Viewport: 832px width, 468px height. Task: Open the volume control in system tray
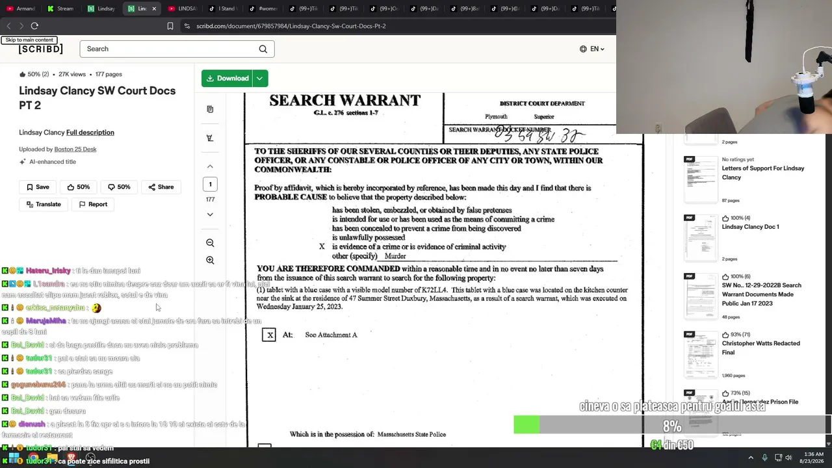[x=788, y=458]
